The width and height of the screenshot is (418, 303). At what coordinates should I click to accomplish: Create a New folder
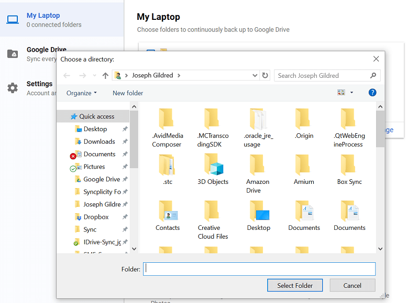coord(128,93)
